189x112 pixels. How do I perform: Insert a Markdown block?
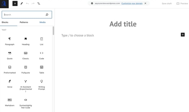[x=10, y=102]
